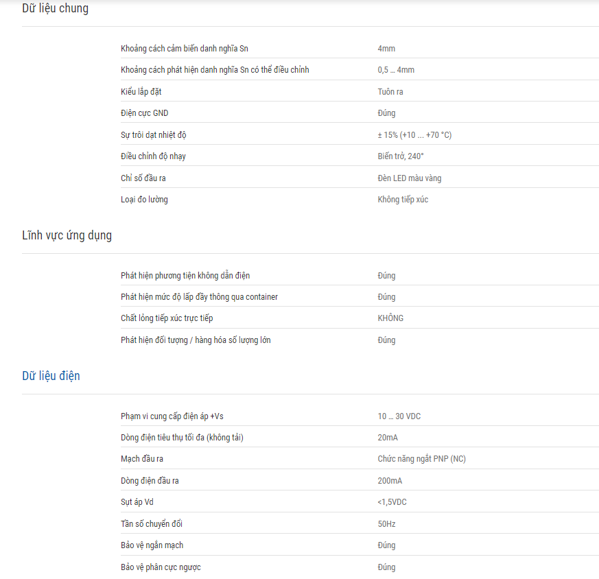This screenshot has width=599, height=579.
Task: Click the '4mm' sensing distance value
Action: (386, 49)
